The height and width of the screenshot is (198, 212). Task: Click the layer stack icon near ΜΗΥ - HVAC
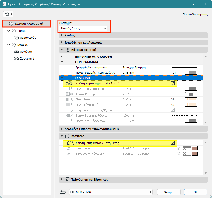(x=63, y=192)
